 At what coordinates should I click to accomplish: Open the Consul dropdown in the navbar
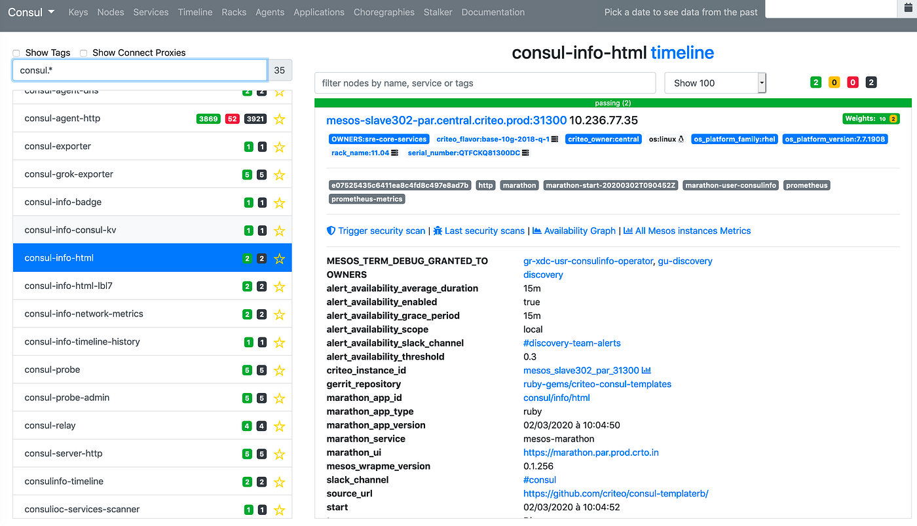(x=31, y=12)
